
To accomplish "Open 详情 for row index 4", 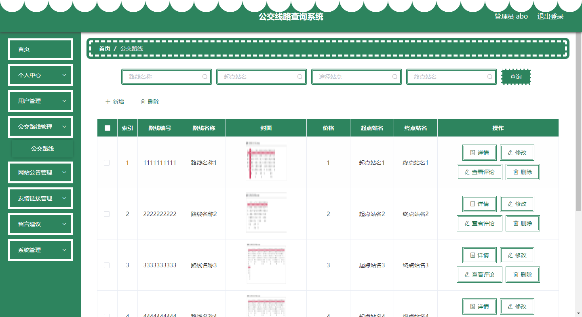I will point(479,307).
